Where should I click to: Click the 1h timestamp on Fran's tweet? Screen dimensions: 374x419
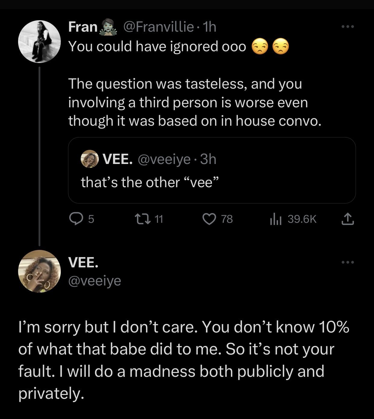(210, 27)
